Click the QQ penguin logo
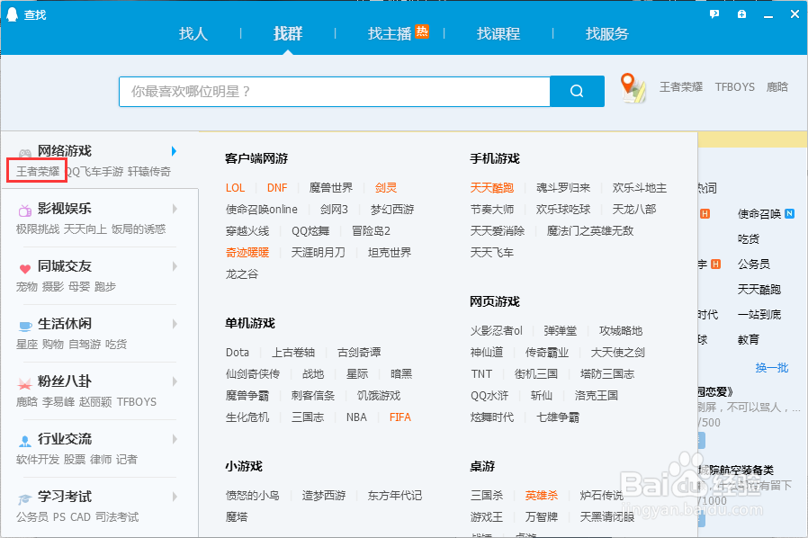This screenshot has width=808, height=538. pos(13,14)
